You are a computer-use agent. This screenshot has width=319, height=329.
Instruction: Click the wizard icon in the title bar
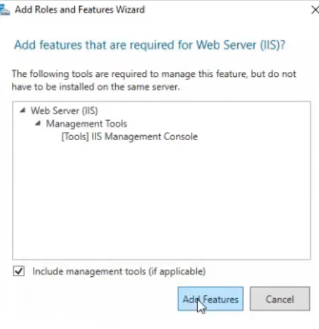point(4,10)
